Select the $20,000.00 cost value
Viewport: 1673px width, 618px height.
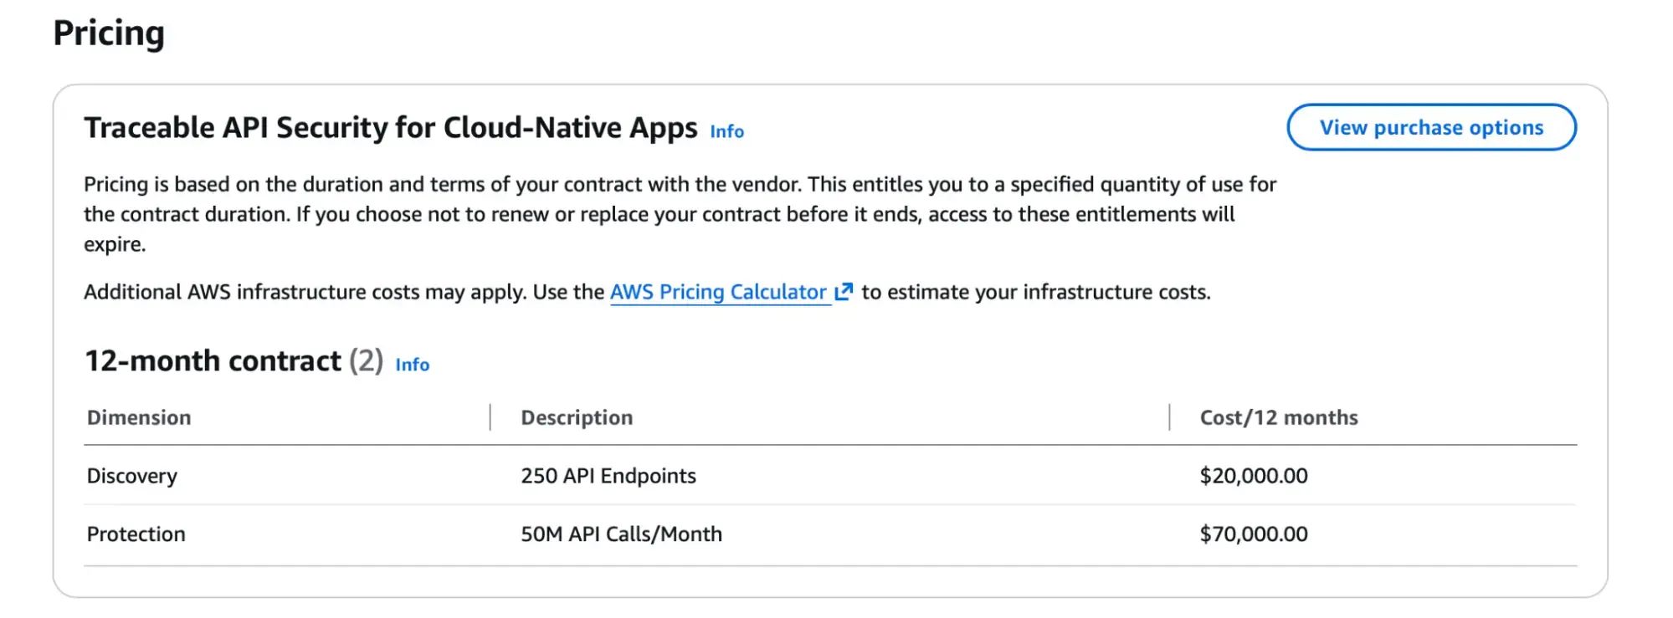click(x=1254, y=476)
